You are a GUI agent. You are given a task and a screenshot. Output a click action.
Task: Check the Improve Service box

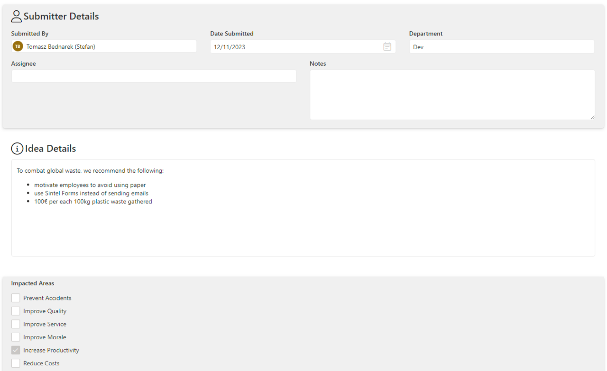(x=16, y=324)
